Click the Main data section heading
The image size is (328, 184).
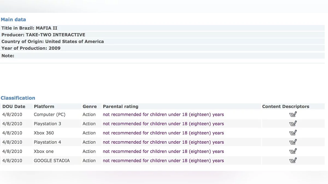pos(13,20)
